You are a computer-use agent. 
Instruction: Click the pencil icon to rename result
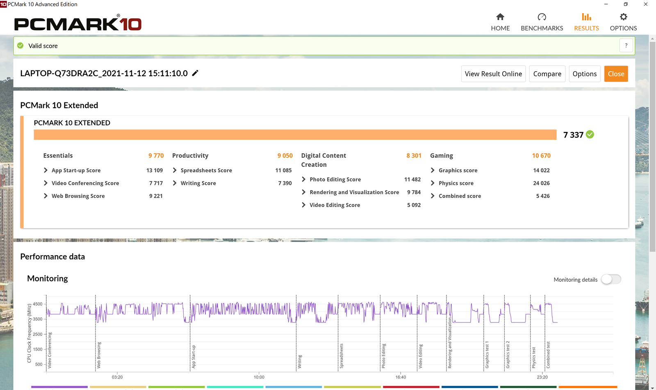click(196, 73)
